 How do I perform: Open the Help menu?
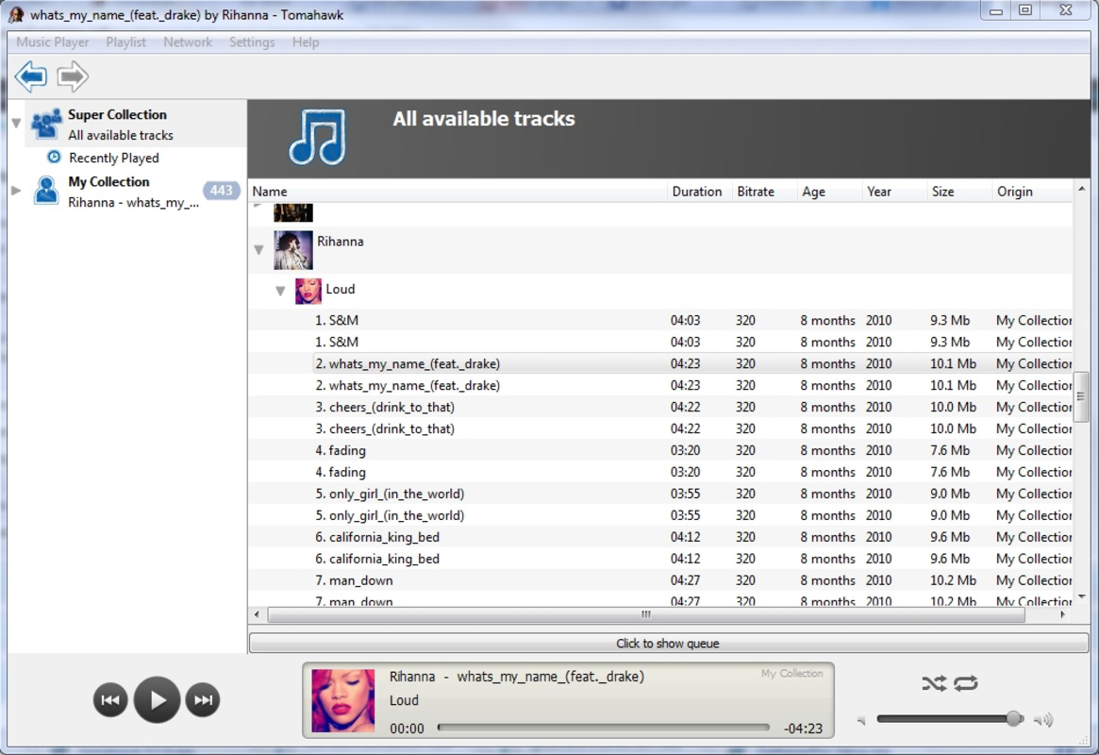click(306, 42)
